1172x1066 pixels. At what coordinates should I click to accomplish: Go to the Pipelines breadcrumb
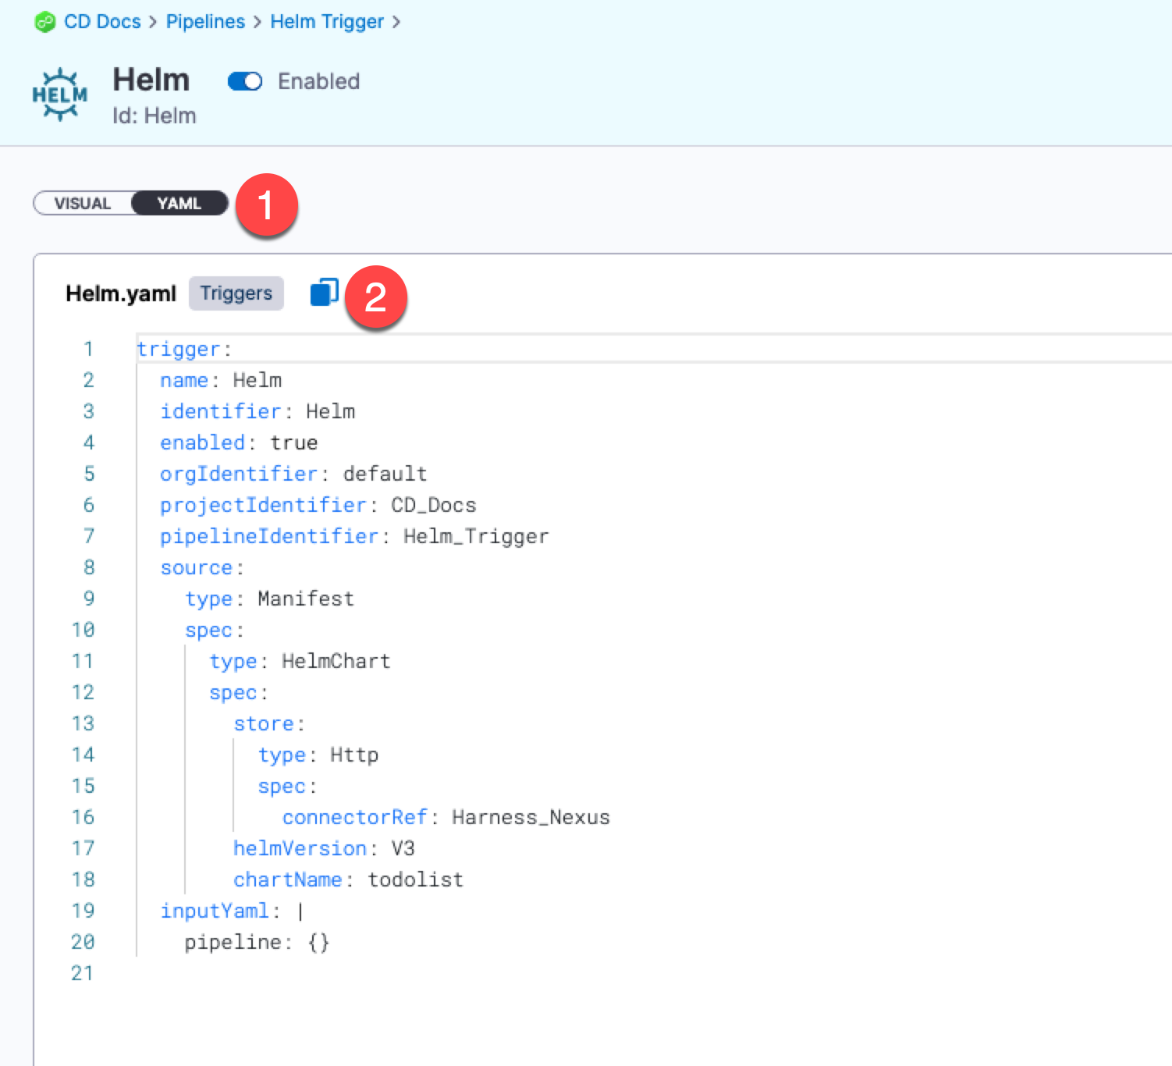coord(205,22)
